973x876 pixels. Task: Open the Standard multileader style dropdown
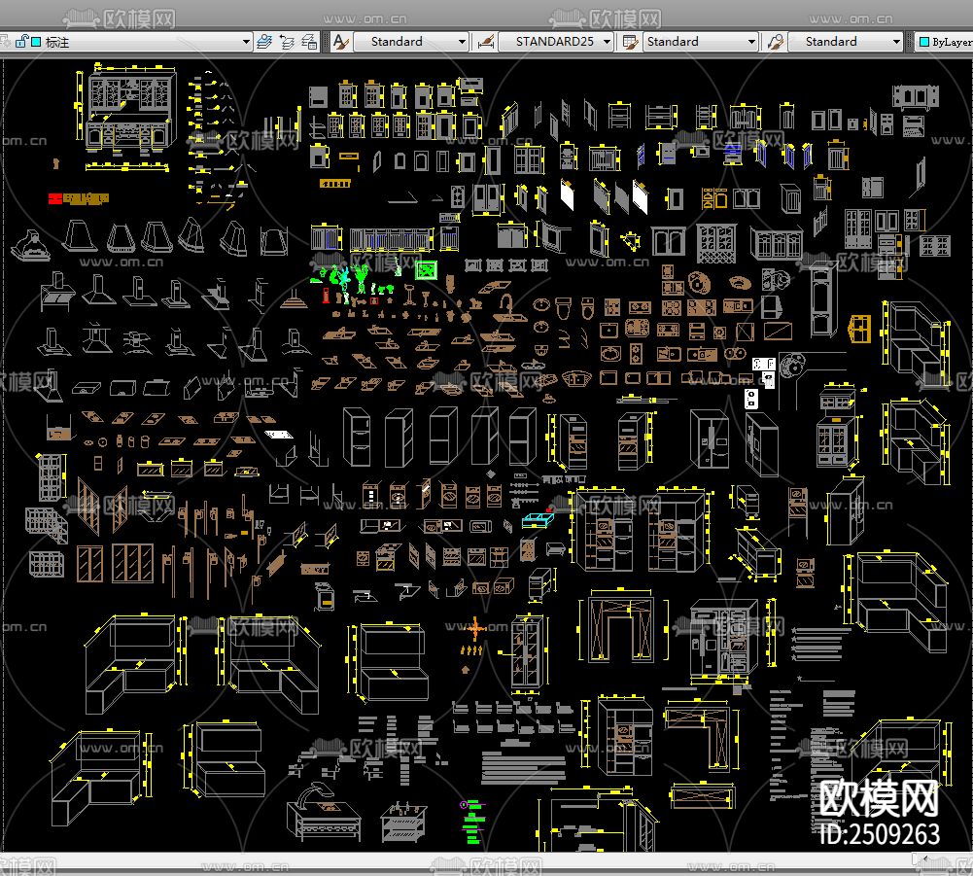pyautogui.click(x=896, y=42)
